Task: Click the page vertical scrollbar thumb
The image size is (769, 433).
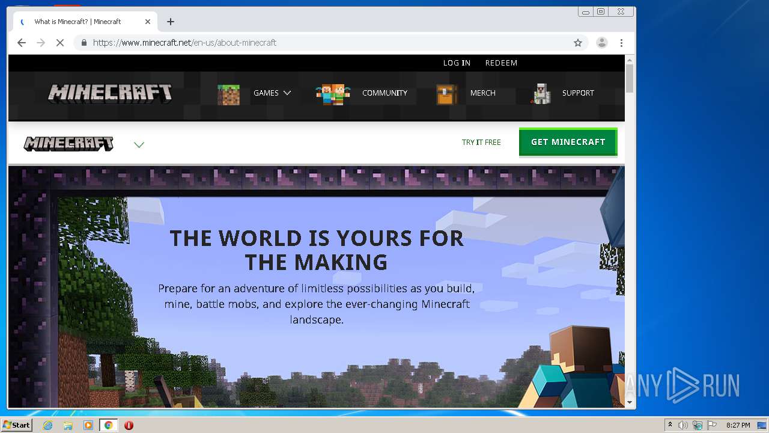Action: tap(630, 78)
